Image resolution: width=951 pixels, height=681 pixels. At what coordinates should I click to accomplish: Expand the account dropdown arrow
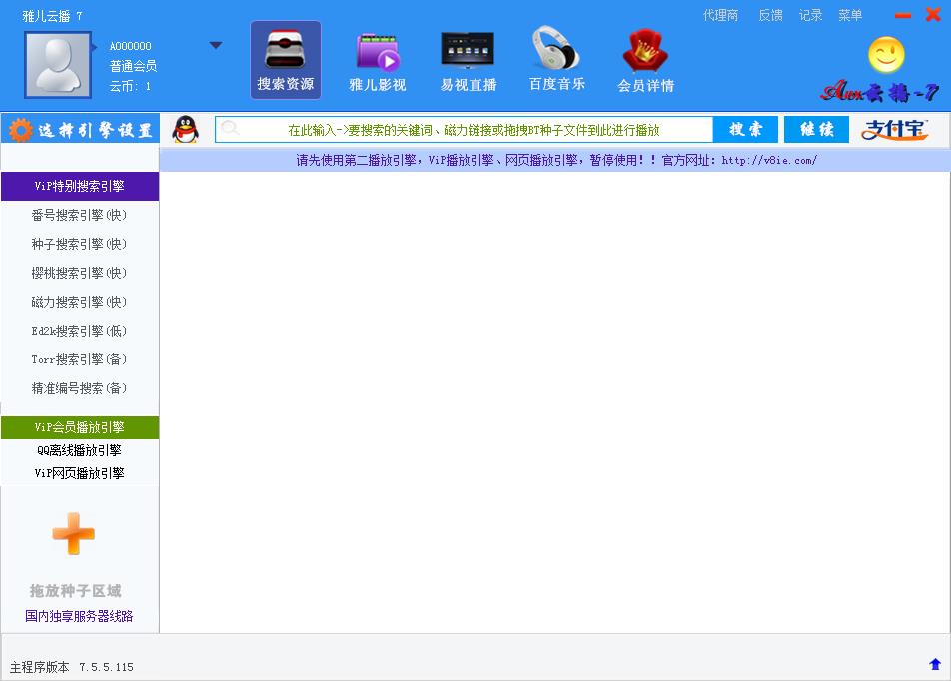(215, 45)
